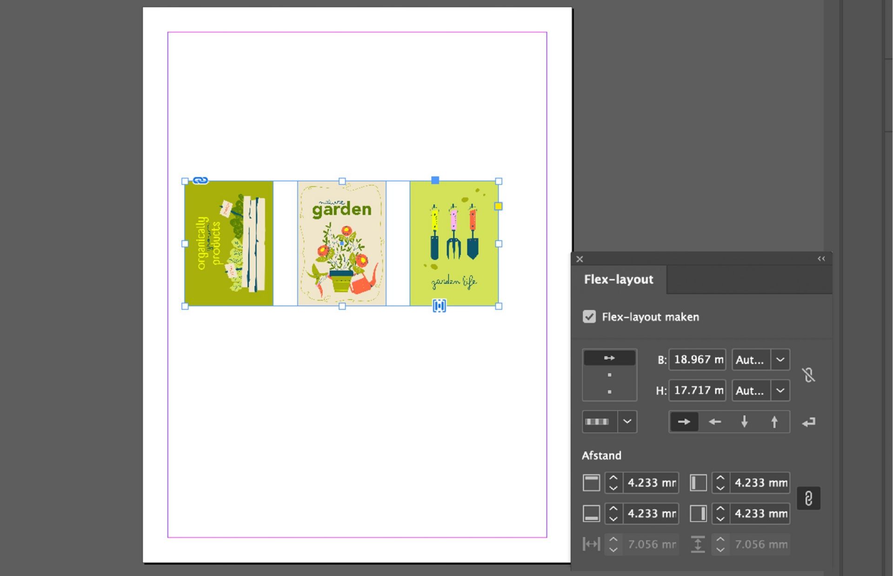This screenshot has height=576, width=893.
Task: Click the flex-layout badge below the frames
Action: pos(439,305)
